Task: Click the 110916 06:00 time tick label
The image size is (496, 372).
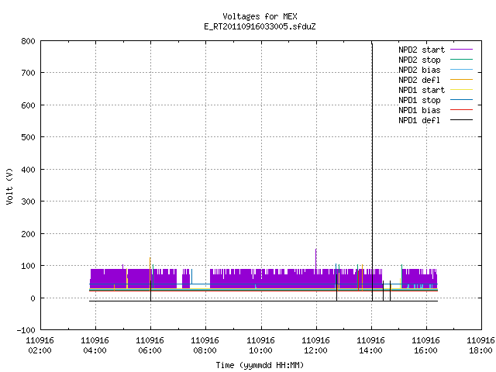Action: click(x=150, y=346)
